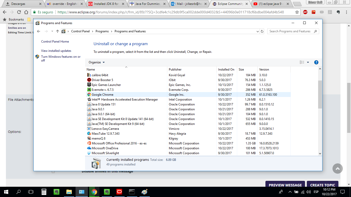Select Java(TM) SE Development Kit 9 (64-bit)

click(188, 124)
